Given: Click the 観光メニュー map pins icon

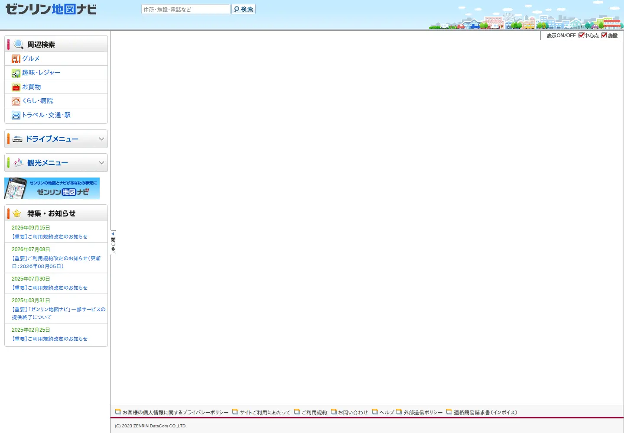Looking at the screenshot, I should point(18,163).
